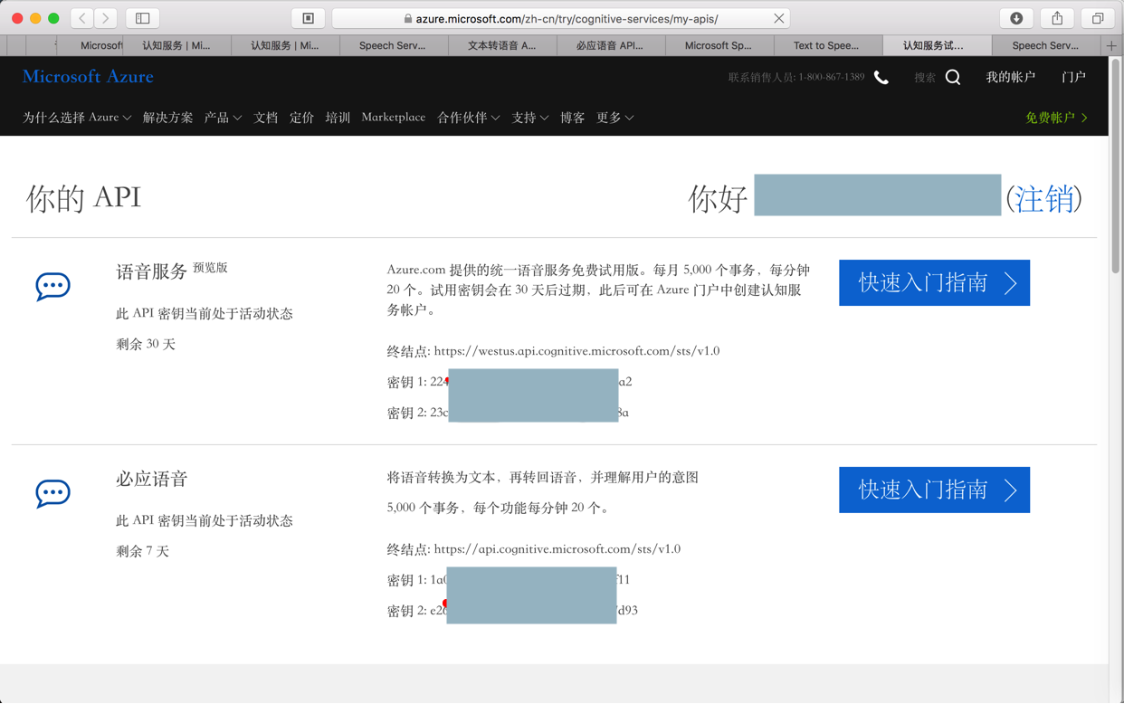Click 快速入门指南 button for 必应语音
The image size is (1124, 704).
934,490
